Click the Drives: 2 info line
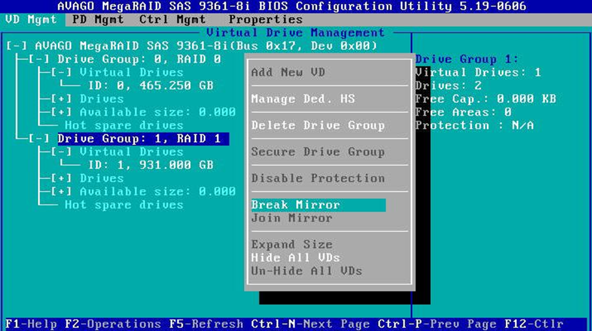This screenshot has width=592, height=331. point(448,86)
